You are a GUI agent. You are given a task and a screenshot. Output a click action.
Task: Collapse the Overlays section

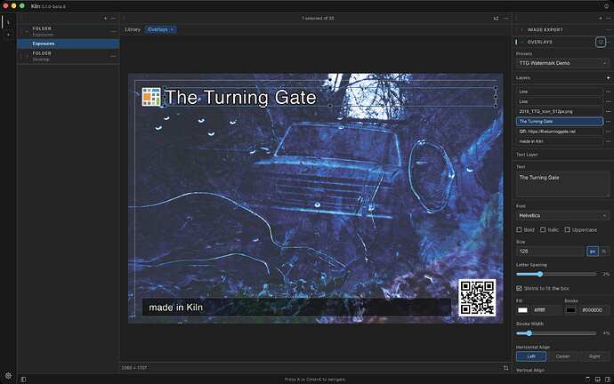click(x=522, y=42)
